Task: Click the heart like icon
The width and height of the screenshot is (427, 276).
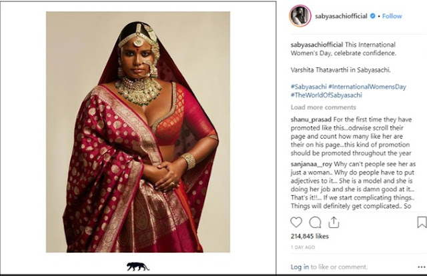Action: pos(296,223)
